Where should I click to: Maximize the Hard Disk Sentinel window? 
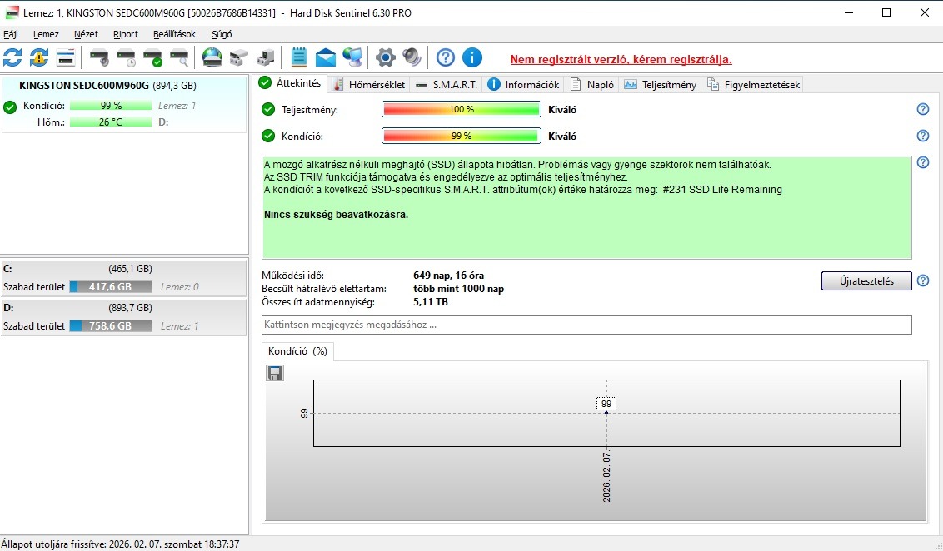886,12
